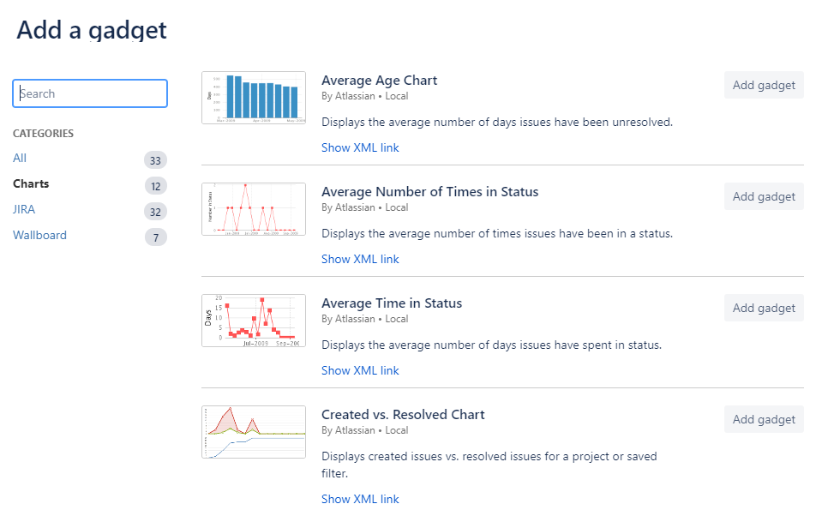This screenshot has height=516, width=816.
Task: Show XML link for Average Time in Status
Action: click(360, 370)
